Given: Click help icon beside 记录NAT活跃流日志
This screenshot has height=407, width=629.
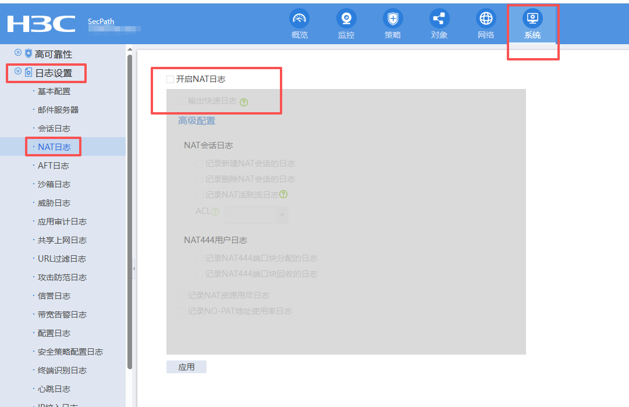Looking at the screenshot, I should click(284, 195).
